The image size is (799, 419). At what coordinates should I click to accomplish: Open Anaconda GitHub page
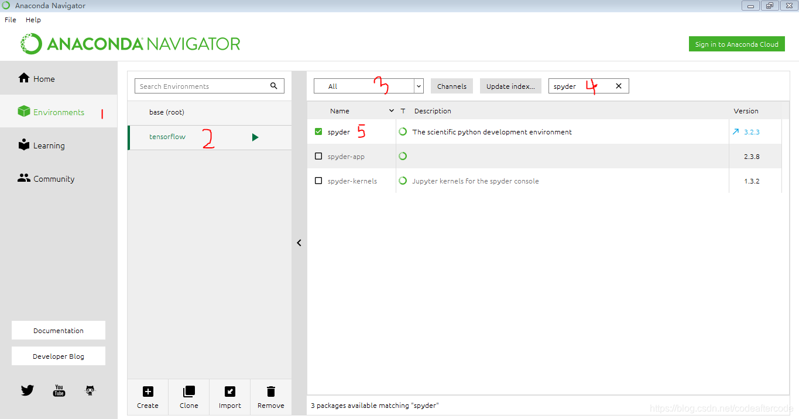pyautogui.click(x=90, y=390)
